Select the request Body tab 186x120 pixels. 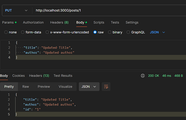click(82, 22)
